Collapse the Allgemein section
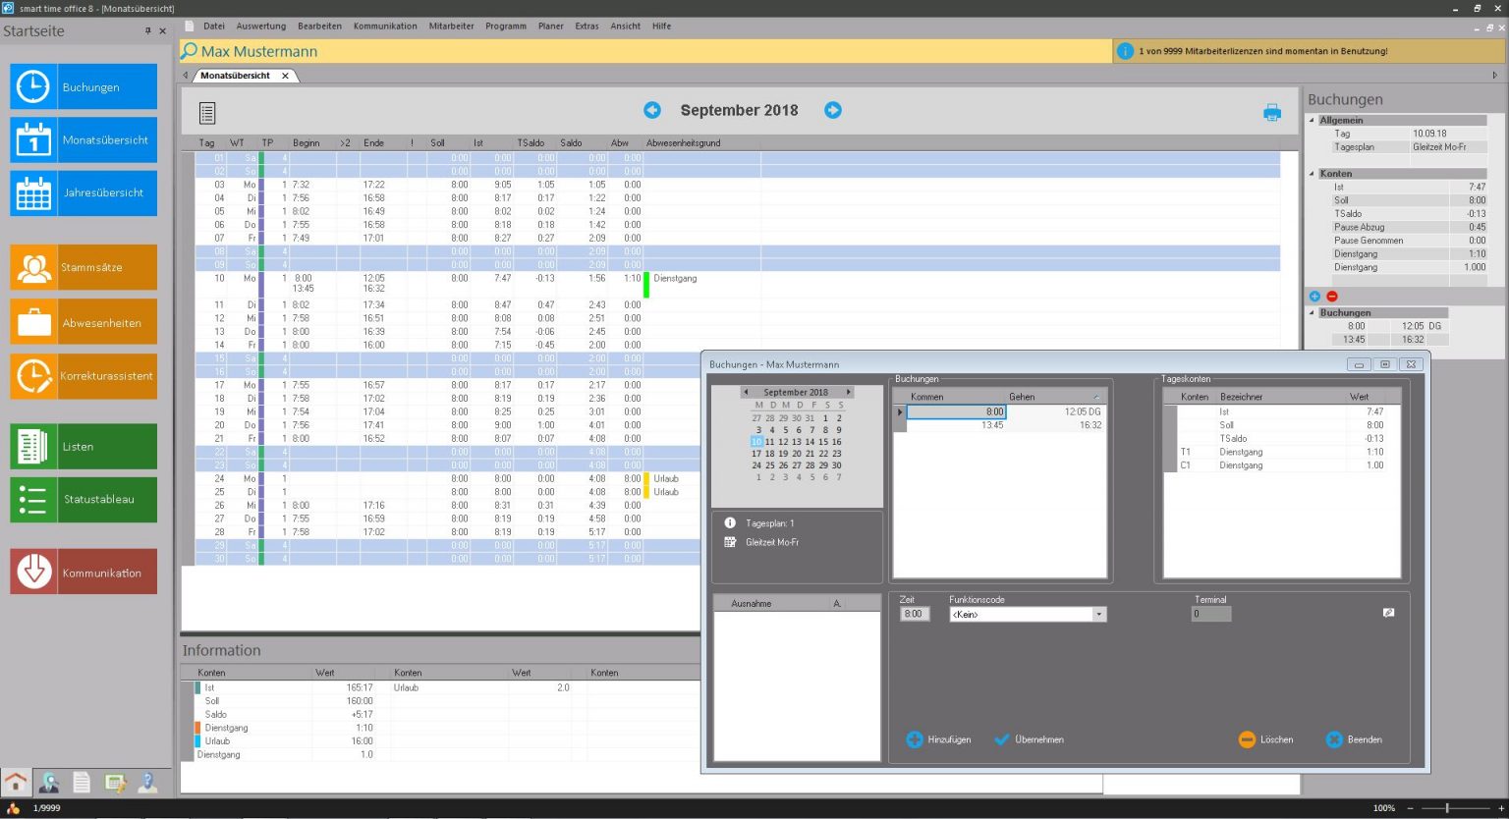 [x=1312, y=121]
